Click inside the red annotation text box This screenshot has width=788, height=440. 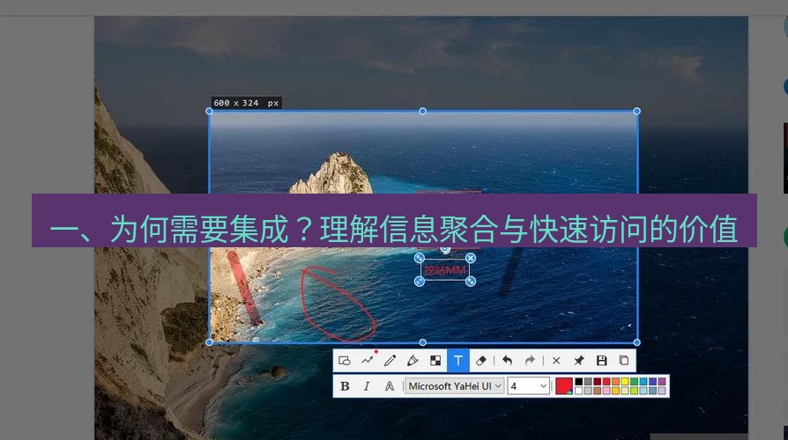coord(445,270)
